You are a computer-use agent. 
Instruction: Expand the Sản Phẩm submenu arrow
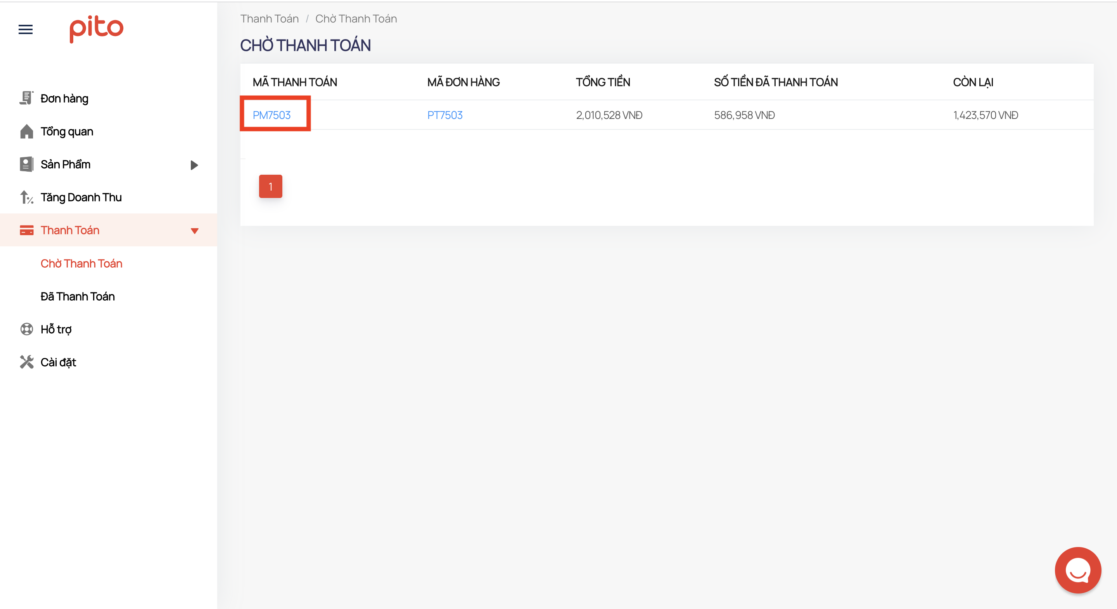[x=194, y=165]
